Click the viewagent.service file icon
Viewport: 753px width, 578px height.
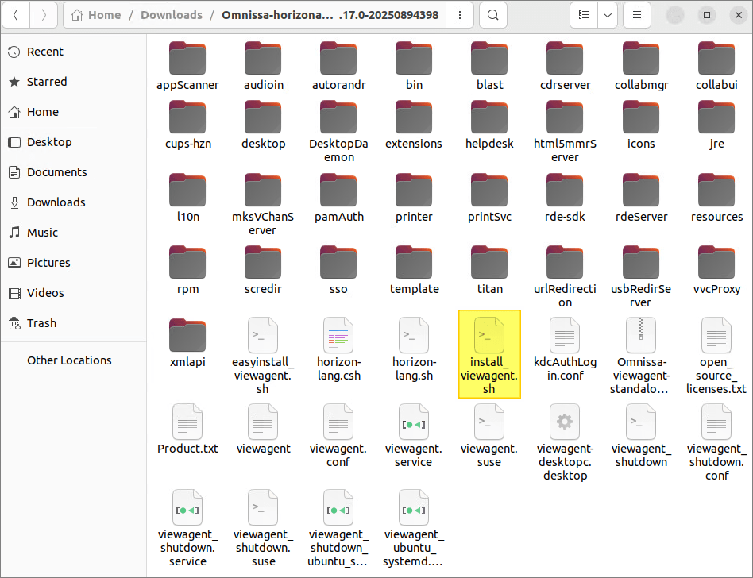414,422
